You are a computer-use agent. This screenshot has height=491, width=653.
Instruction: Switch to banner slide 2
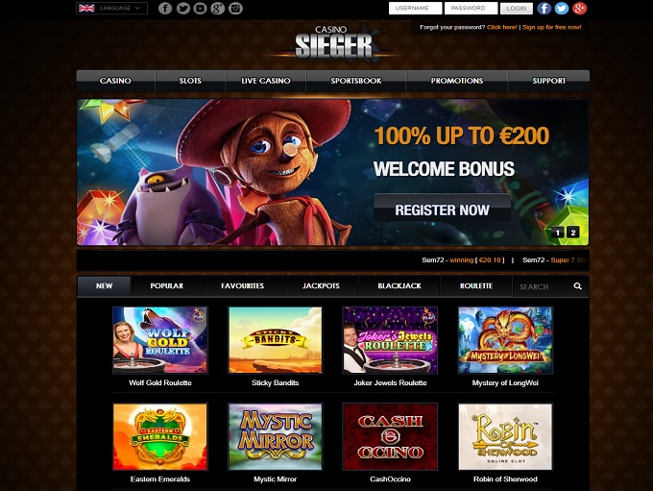point(573,233)
